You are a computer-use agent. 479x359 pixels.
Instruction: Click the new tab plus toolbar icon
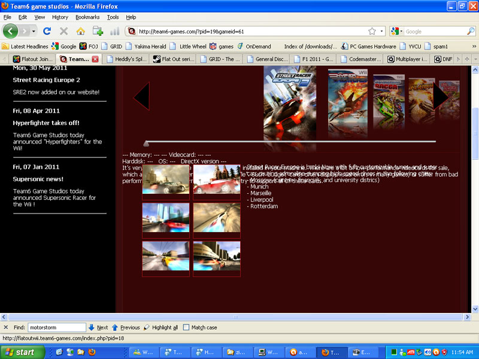click(98, 31)
